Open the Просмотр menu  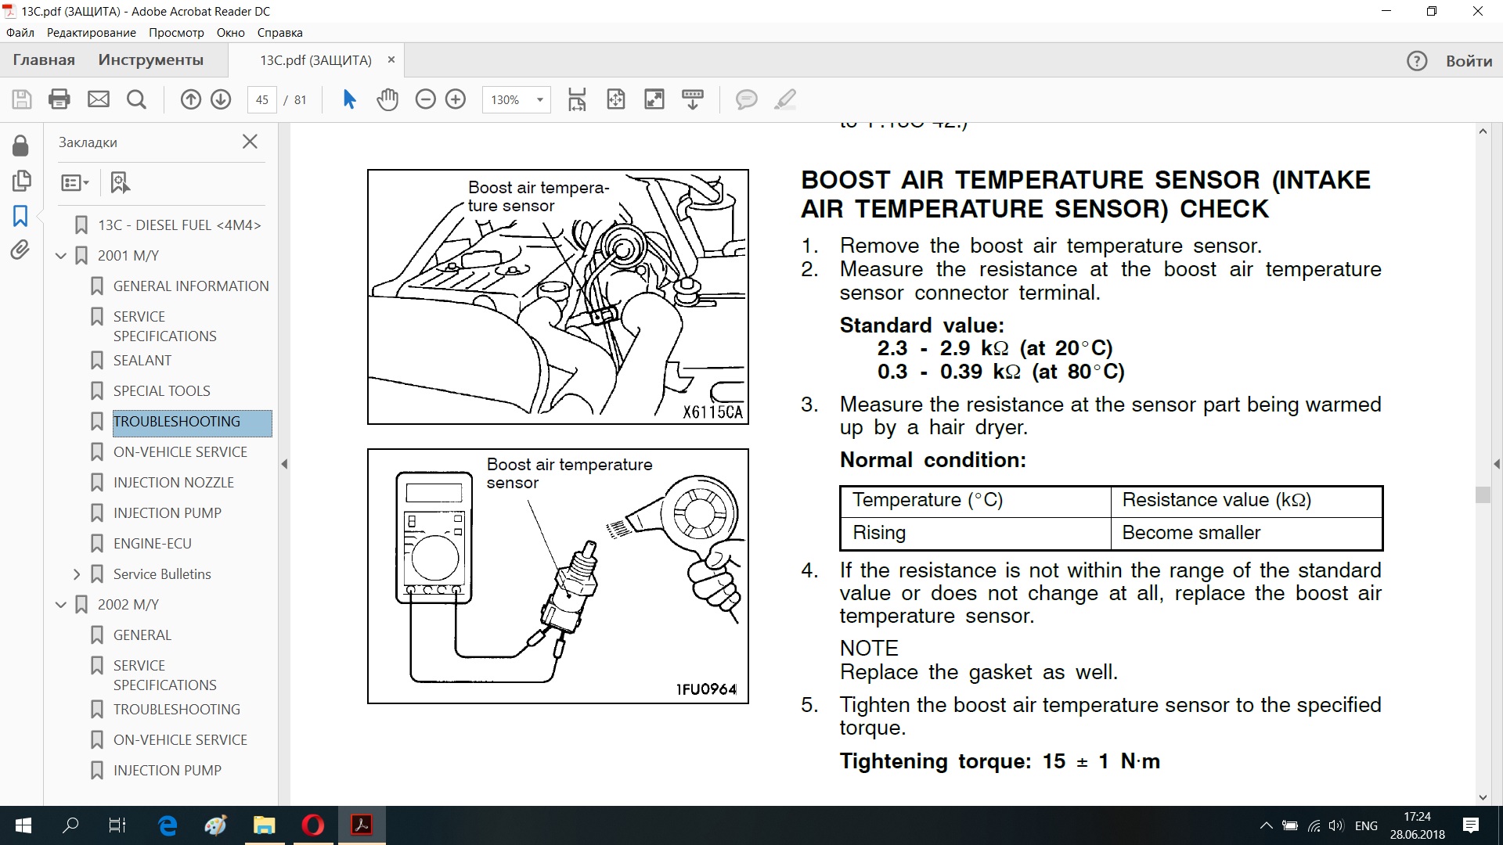pyautogui.click(x=176, y=33)
